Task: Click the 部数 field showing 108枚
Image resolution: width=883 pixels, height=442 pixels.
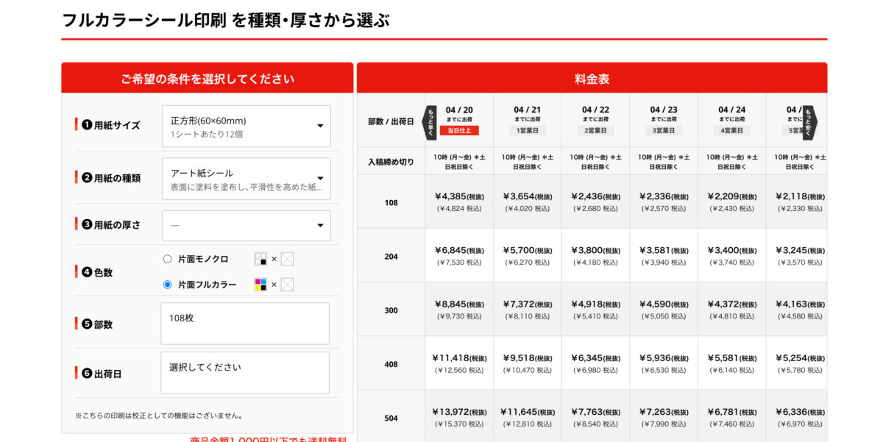Action: point(245,324)
